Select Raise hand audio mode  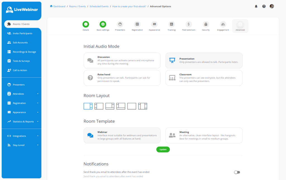122,78
